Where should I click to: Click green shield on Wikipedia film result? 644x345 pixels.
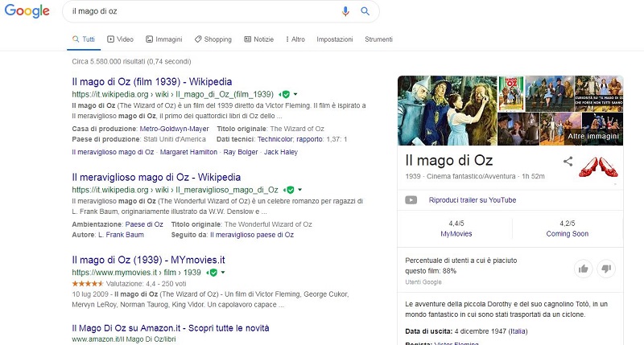click(286, 94)
